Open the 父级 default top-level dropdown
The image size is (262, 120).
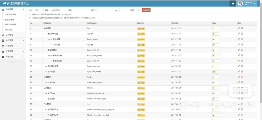coord(59,10)
